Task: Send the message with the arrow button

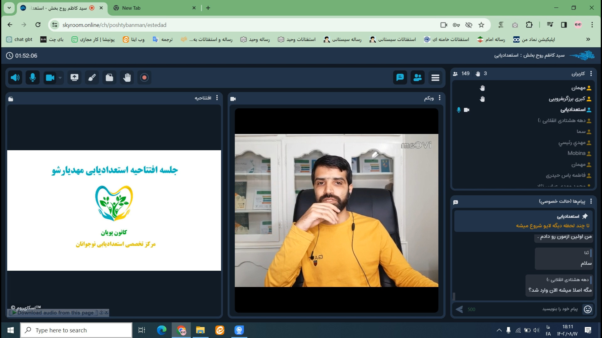Action: (x=459, y=309)
